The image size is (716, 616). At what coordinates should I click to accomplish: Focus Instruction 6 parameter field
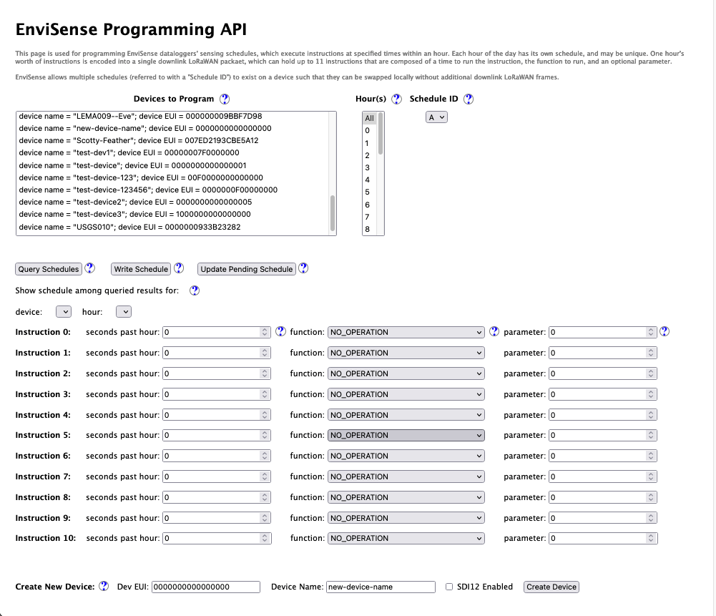pos(603,456)
